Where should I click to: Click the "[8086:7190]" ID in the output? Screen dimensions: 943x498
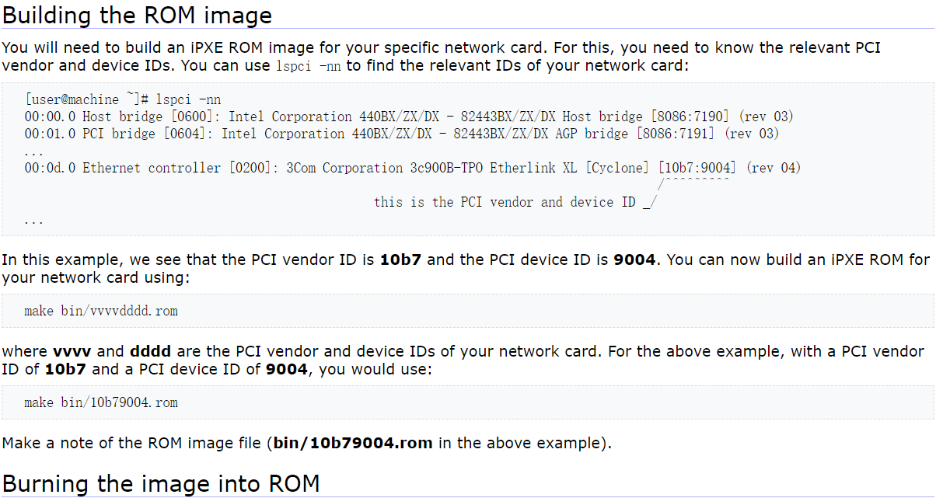tap(690, 117)
